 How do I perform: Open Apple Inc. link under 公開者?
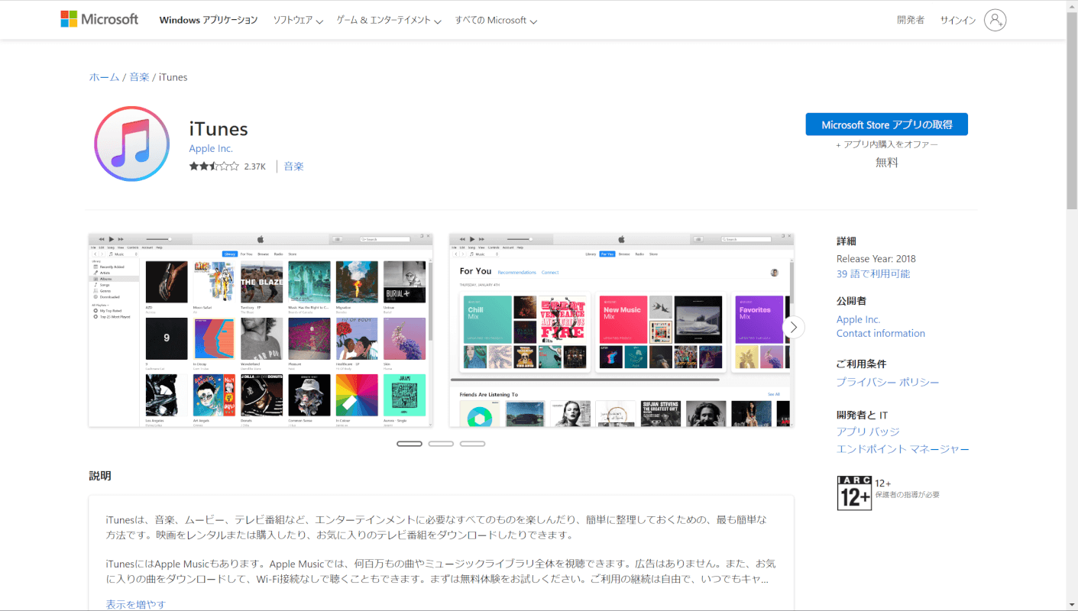[858, 319]
